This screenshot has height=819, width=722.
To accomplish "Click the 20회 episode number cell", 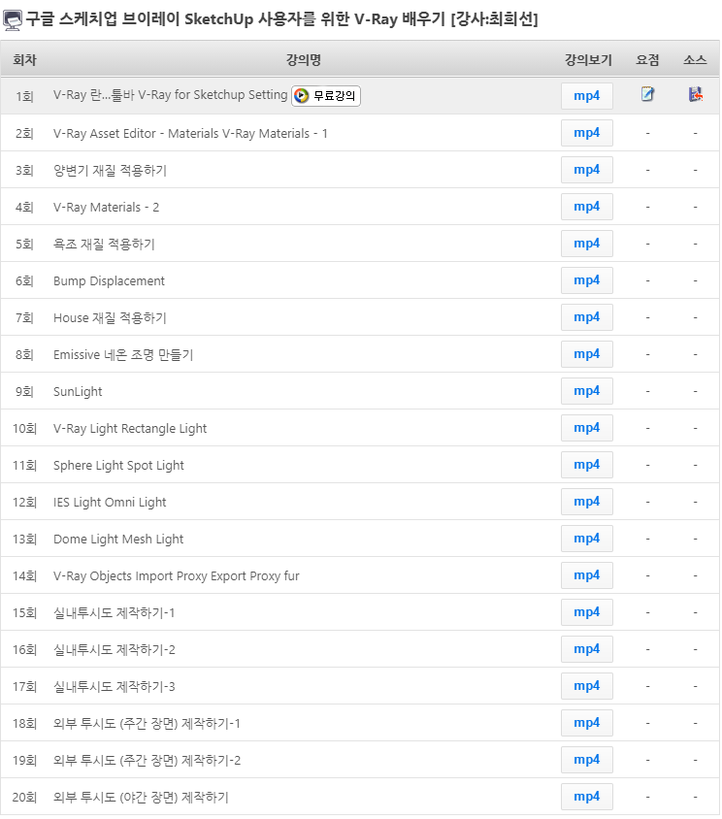I will tap(24, 797).
